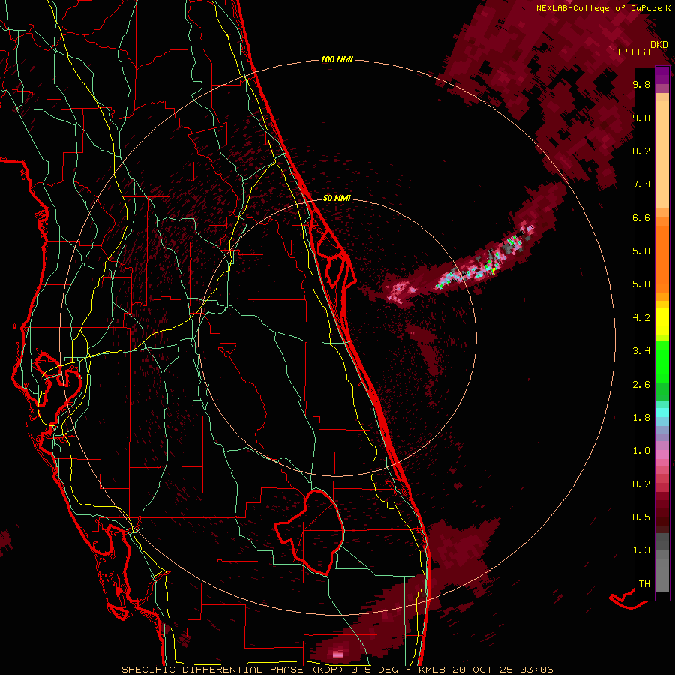Click the 2.6 value on the color scale
Image resolution: width=675 pixels, height=675 pixels.
641,385
